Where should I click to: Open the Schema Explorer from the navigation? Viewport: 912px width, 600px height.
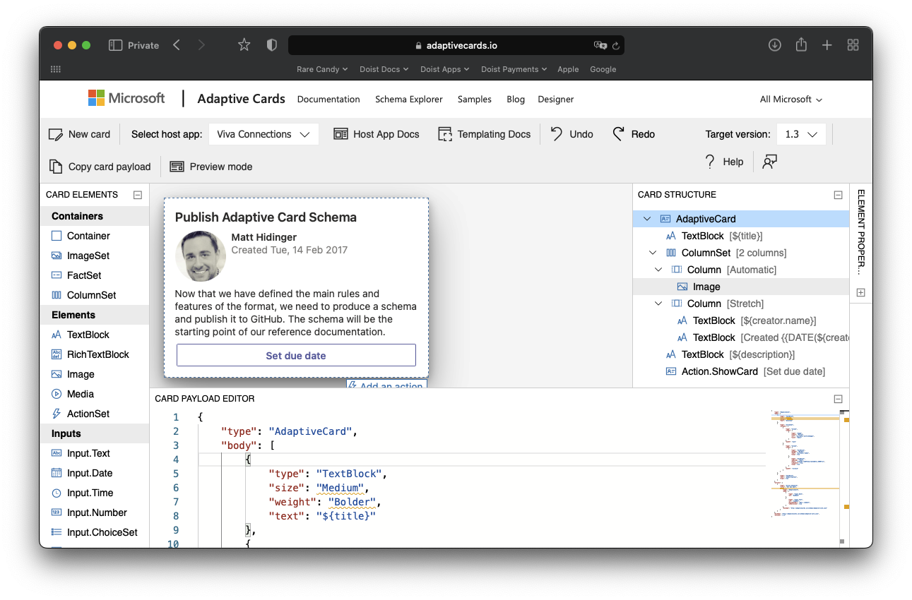pos(408,99)
